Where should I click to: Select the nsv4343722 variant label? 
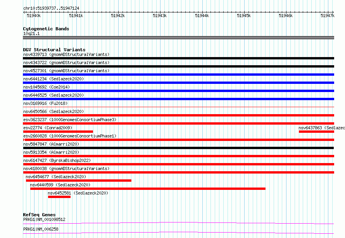(x=66, y=63)
